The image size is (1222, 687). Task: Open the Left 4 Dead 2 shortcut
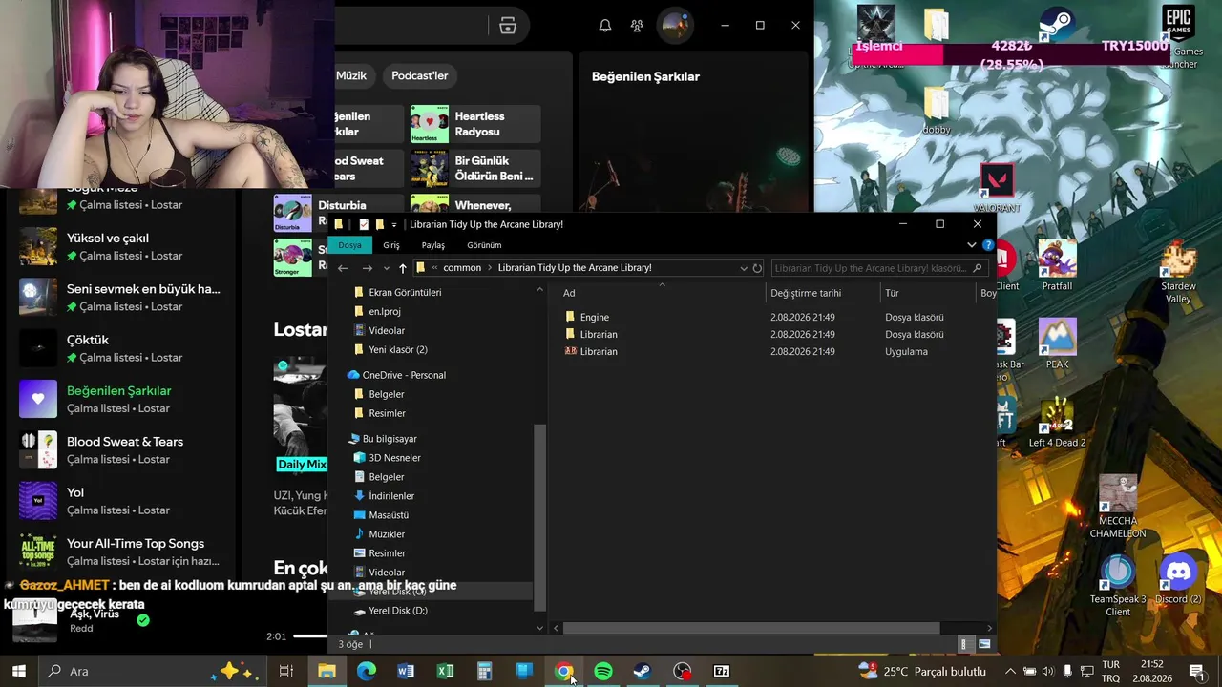coord(1057,423)
